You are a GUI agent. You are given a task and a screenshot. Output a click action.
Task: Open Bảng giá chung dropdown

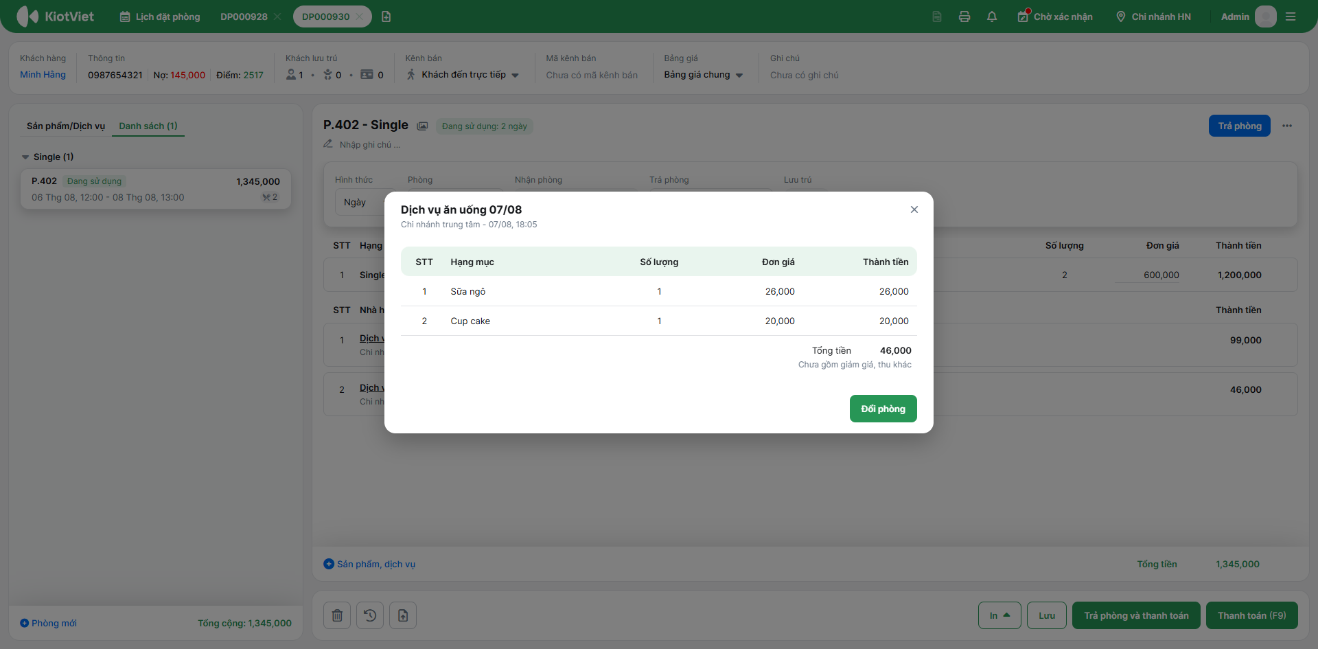tap(704, 75)
